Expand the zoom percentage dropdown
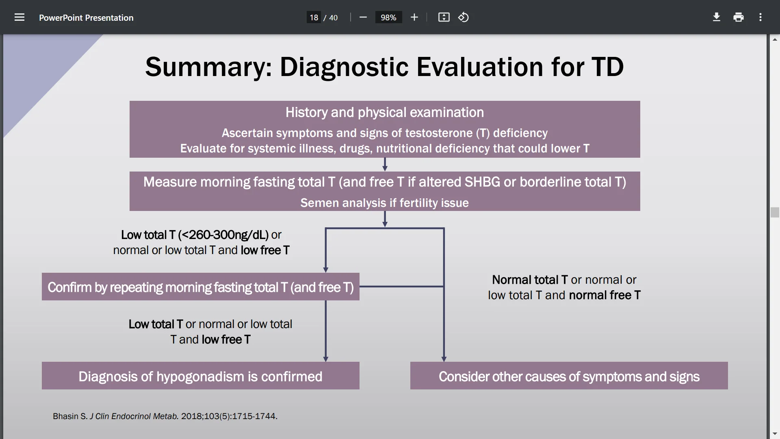The width and height of the screenshot is (780, 439). click(x=388, y=17)
